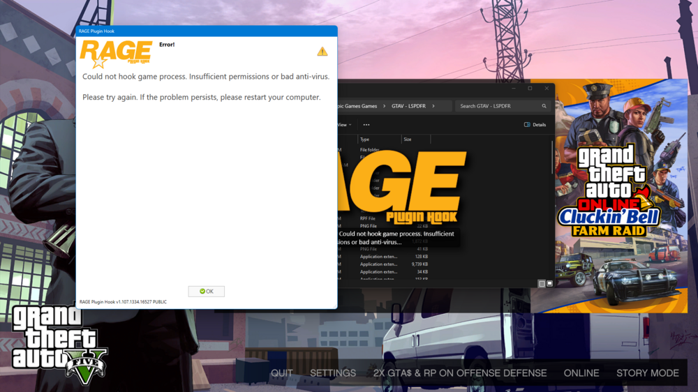The image size is (698, 392).
Task: Expand chevron after GTAV - LSPDFR breadcrumb
Action: click(433, 106)
